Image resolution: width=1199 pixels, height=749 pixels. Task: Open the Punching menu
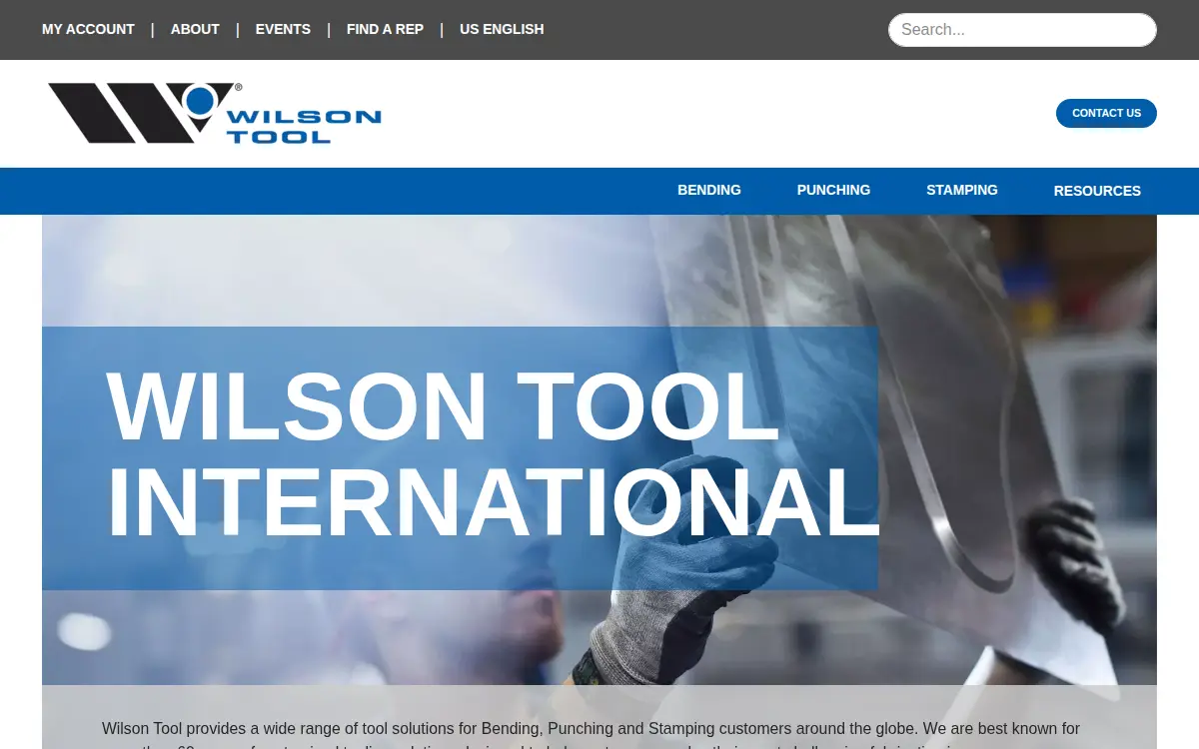(x=833, y=190)
